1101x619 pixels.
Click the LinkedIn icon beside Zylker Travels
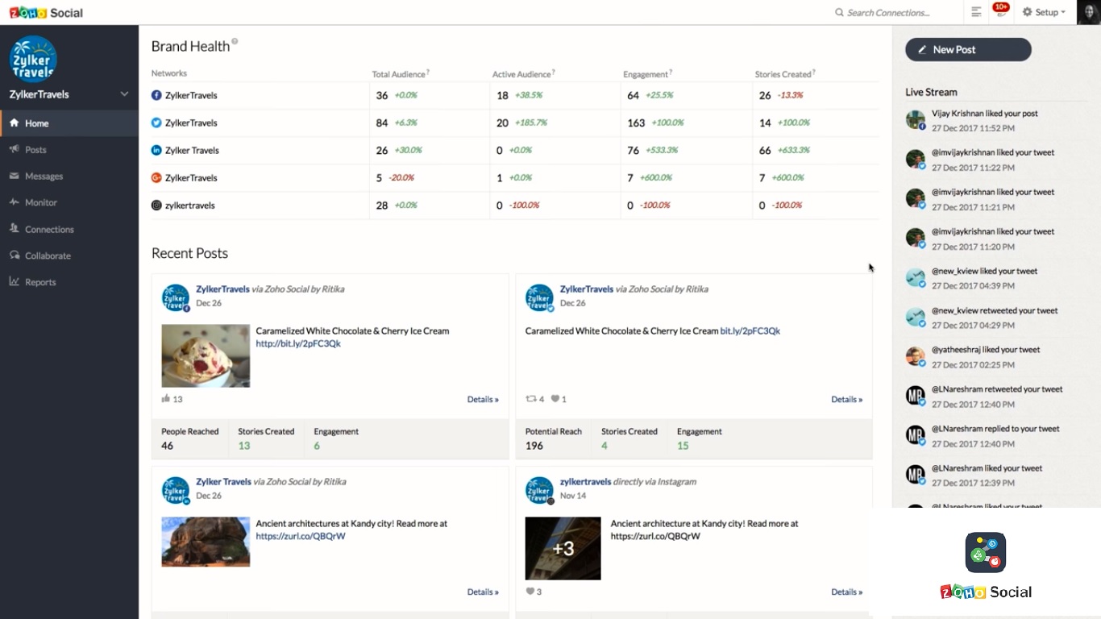[x=157, y=150]
